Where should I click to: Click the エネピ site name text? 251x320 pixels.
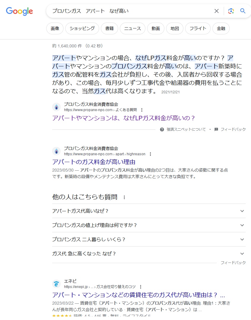[70, 281]
